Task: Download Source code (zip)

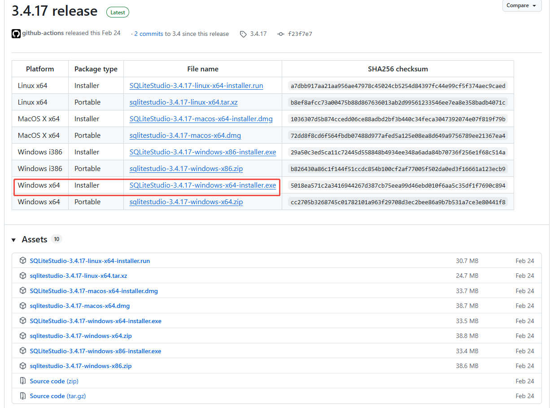Action: point(54,381)
